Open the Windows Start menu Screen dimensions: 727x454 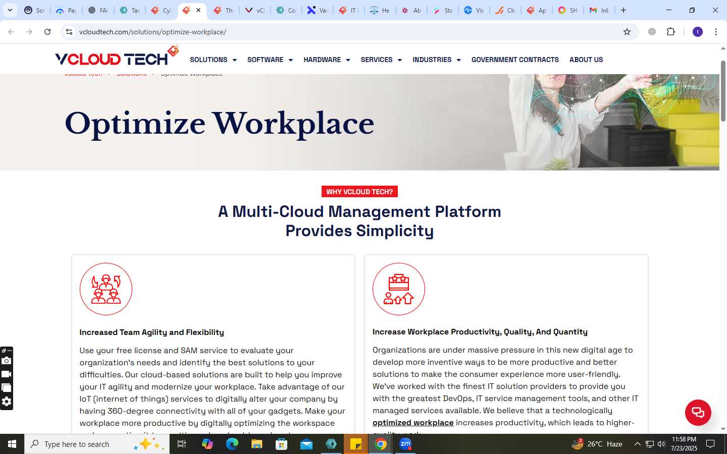click(12, 444)
